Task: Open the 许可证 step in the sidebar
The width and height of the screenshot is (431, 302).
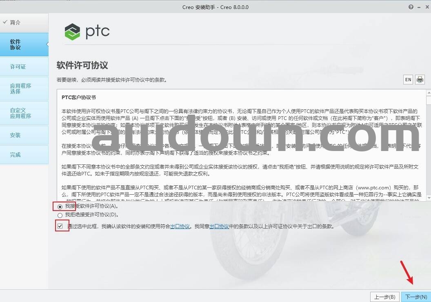Action: pos(18,67)
